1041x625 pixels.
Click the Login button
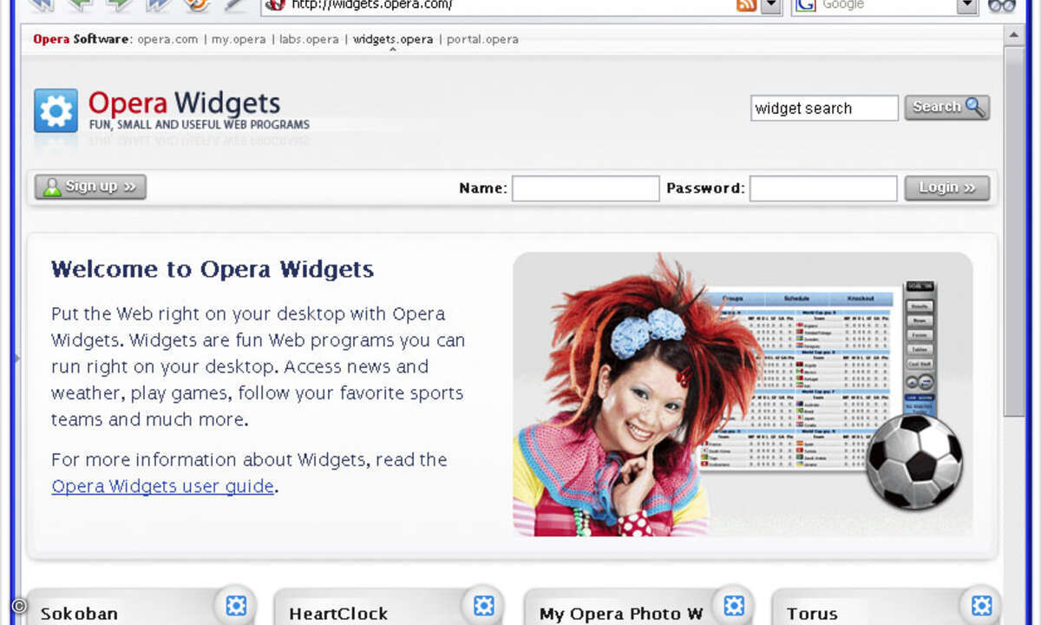pos(947,187)
